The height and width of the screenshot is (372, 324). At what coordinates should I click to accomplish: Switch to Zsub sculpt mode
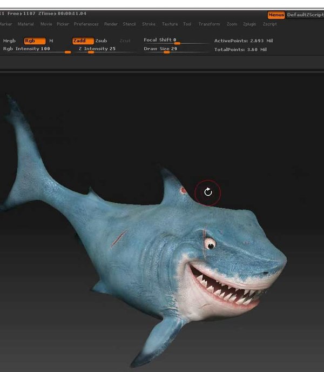101,41
